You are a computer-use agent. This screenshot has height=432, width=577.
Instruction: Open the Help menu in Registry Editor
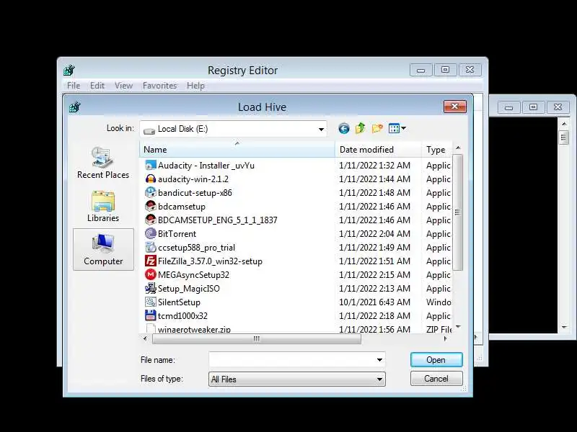(195, 86)
